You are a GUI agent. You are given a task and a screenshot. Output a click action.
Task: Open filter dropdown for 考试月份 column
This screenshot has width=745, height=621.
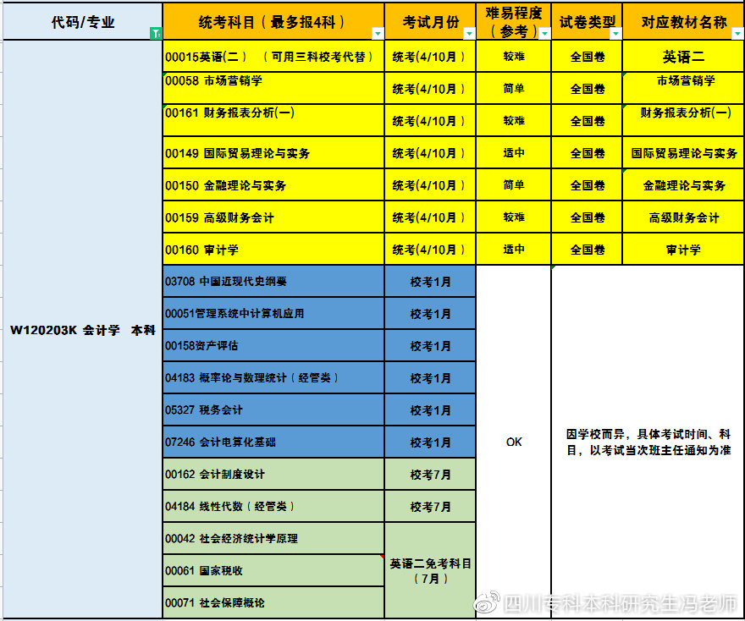[x=469, y=33]
